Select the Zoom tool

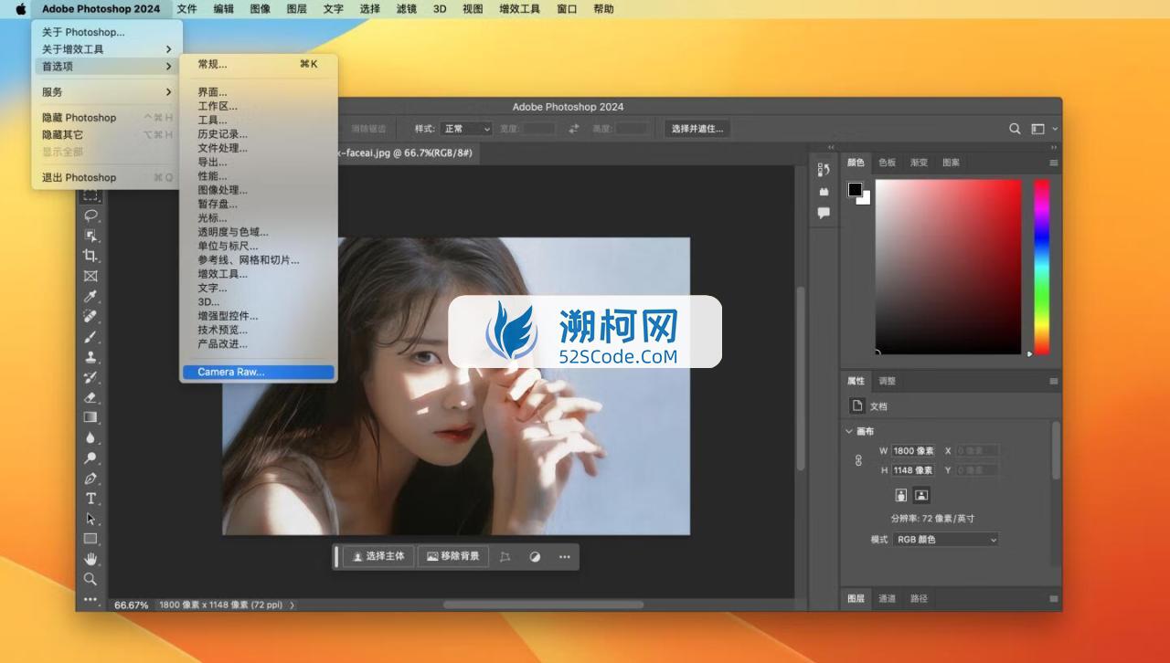pos(90,578)
